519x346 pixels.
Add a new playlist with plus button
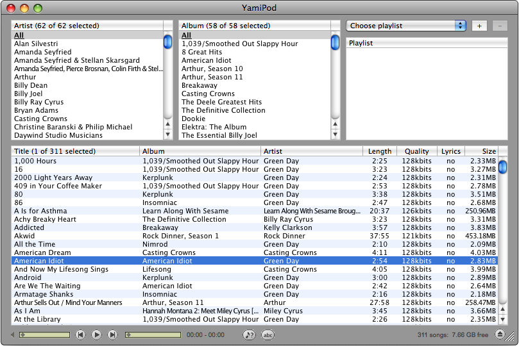coord(479,26)
